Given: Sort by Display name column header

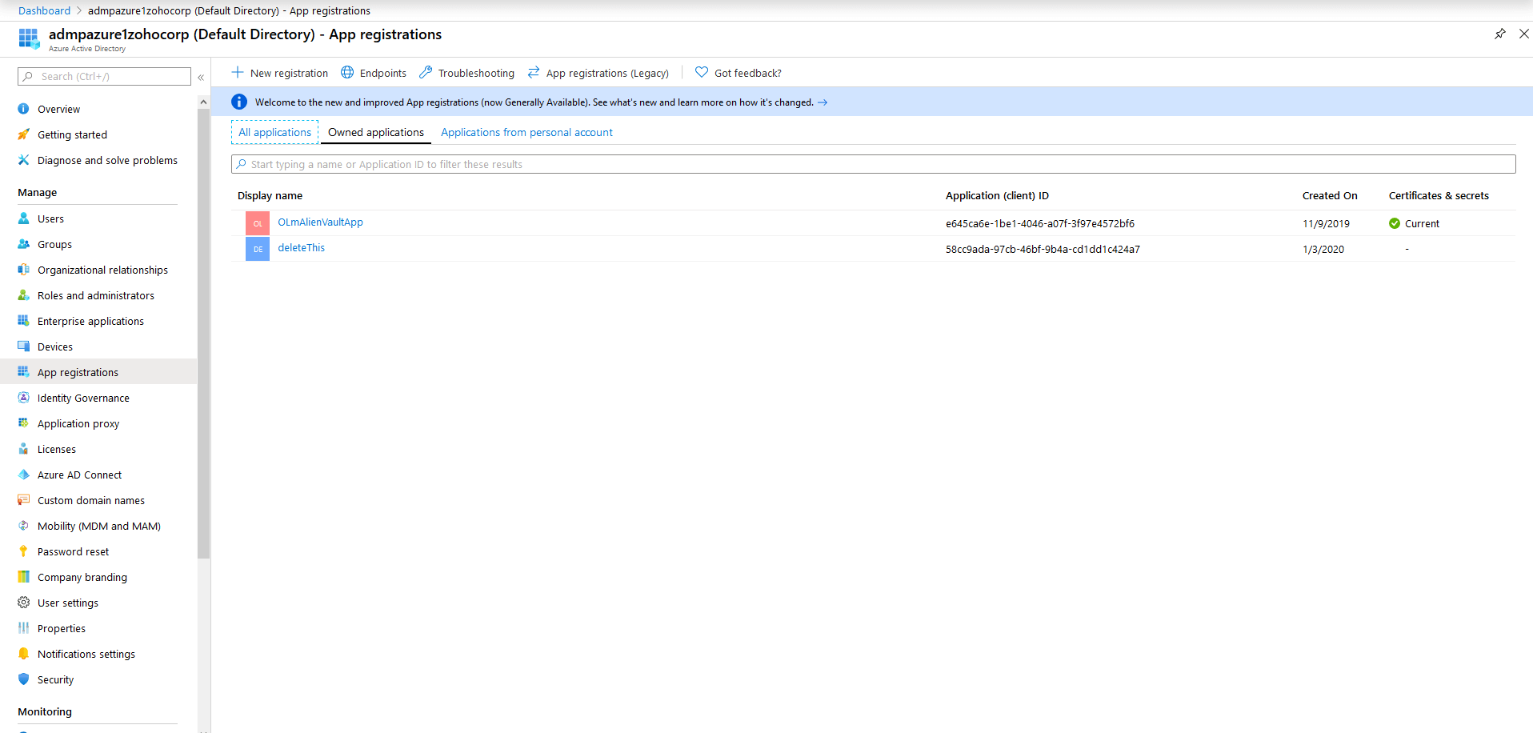Looking at the screenshot, I should click(x=270, y=195).
